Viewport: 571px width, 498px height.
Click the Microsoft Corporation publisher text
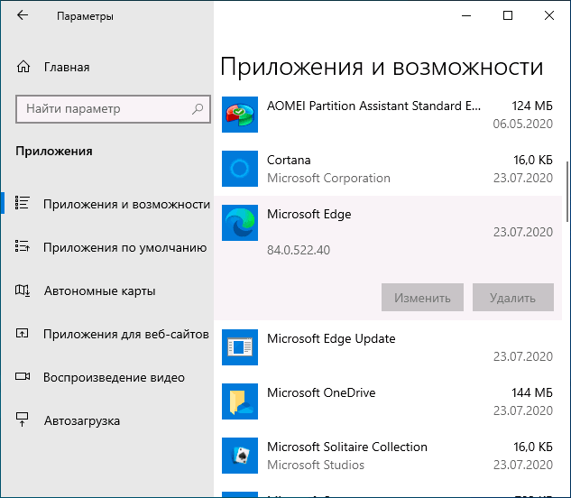pos(328,178)
